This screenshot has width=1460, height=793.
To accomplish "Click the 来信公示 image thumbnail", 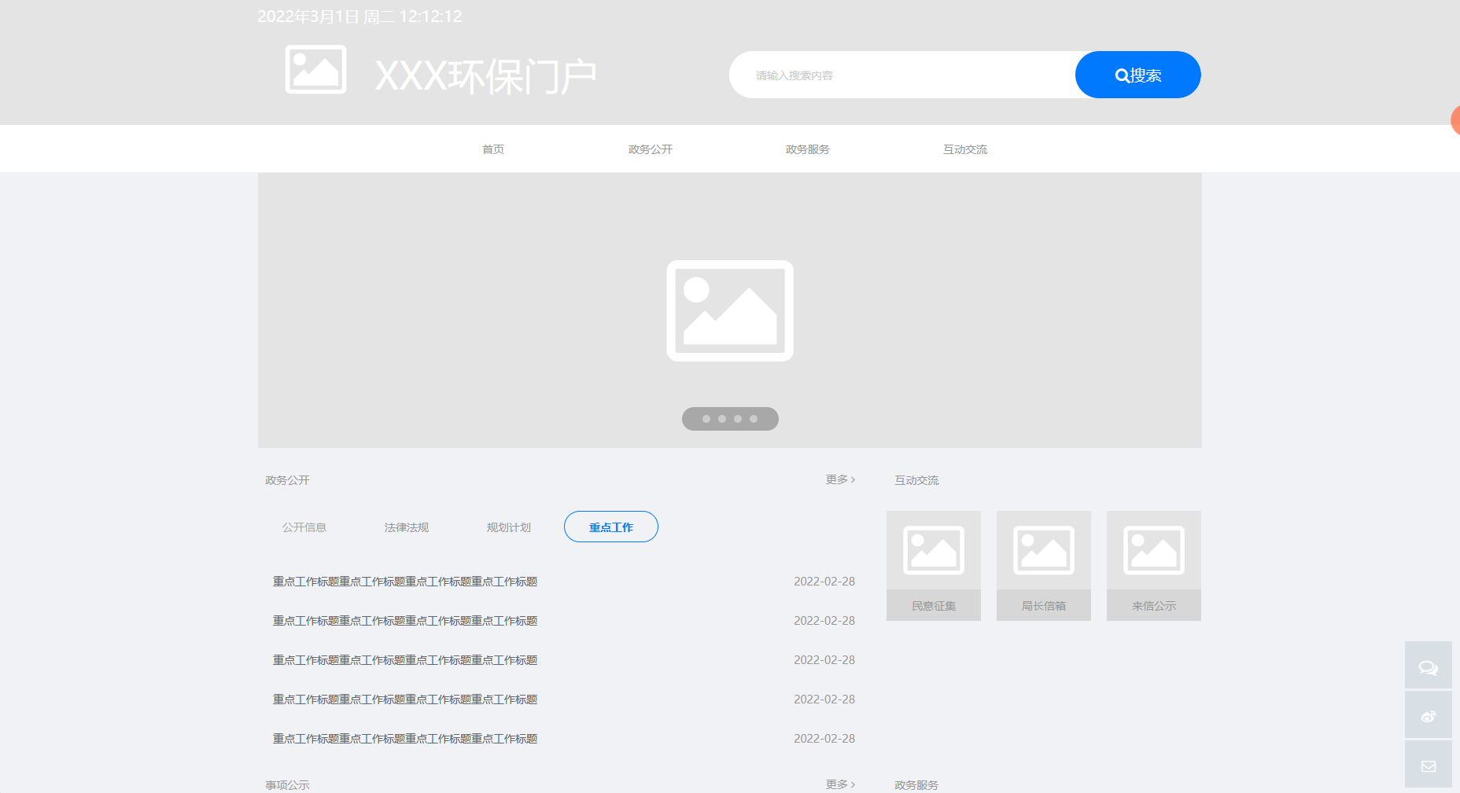I will click(1154, 550).
